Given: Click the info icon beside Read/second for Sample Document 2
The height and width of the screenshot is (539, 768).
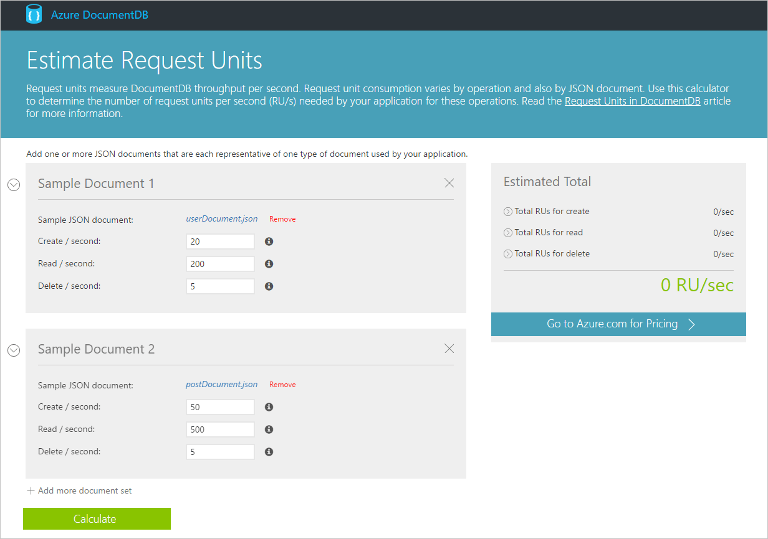Looking at the screenshot, I should point(269,429).
